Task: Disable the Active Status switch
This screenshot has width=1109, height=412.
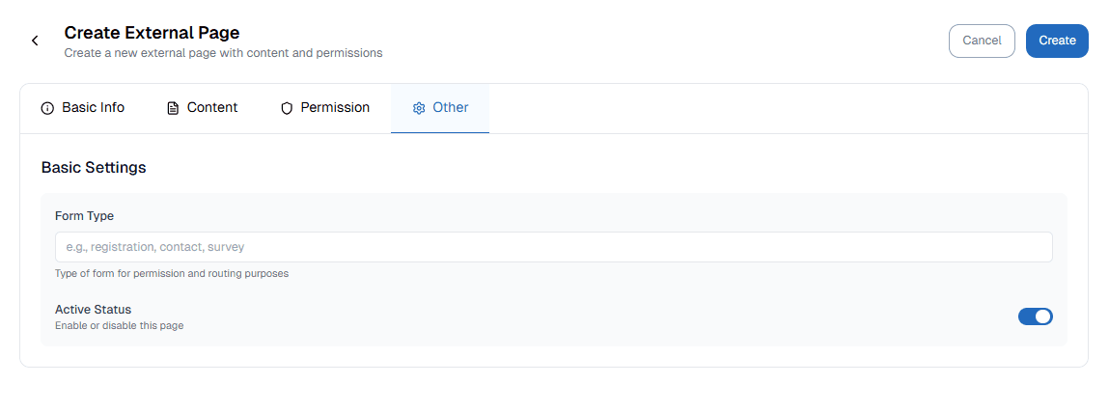Action: pyautogui.click(x=1035, y=316)
